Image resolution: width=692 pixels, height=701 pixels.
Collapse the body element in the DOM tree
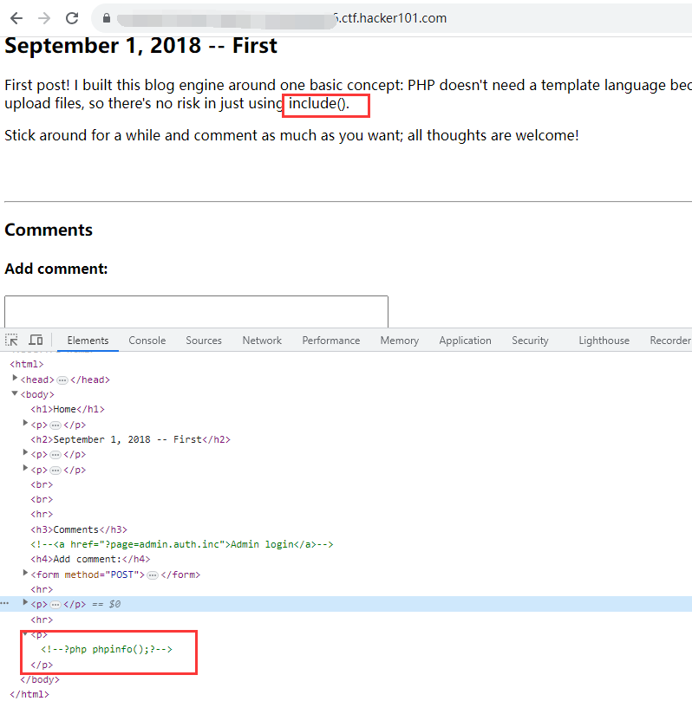(x=15, y=393)
